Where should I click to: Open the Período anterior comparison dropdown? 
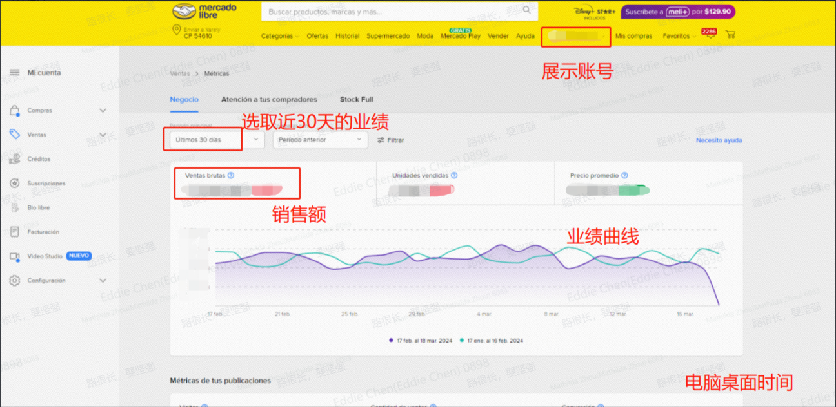[320, 140]
